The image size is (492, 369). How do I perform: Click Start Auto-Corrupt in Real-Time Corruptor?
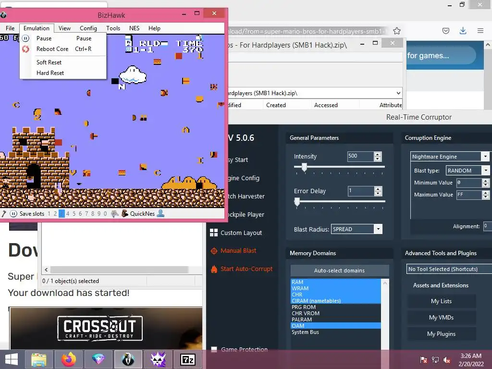[246, 269]
